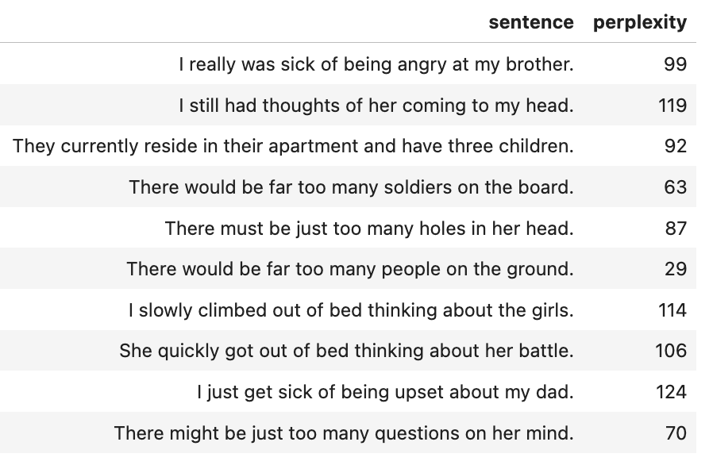Select the perplexity cell showing 63
Screen dimensions: 713x465
[675, 187]
